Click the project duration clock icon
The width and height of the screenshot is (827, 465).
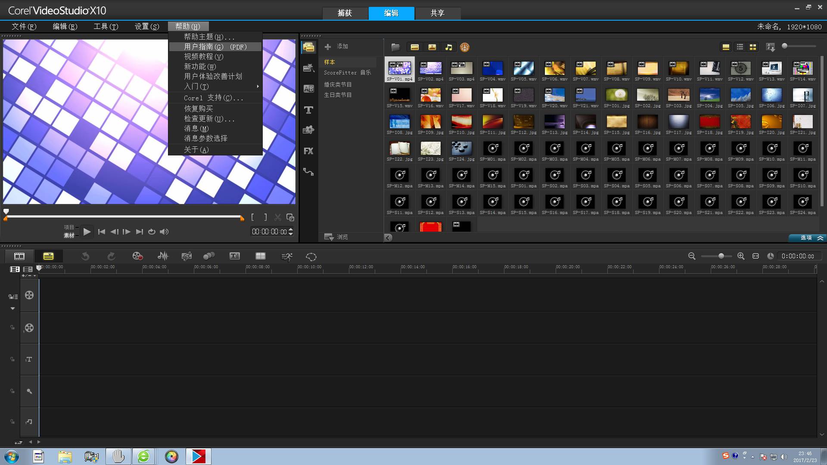[x=771, y=256]
